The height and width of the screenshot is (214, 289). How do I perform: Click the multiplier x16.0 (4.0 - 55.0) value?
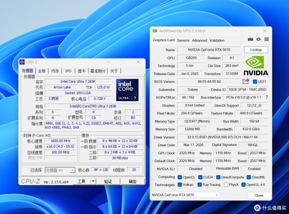pos(60,147)
